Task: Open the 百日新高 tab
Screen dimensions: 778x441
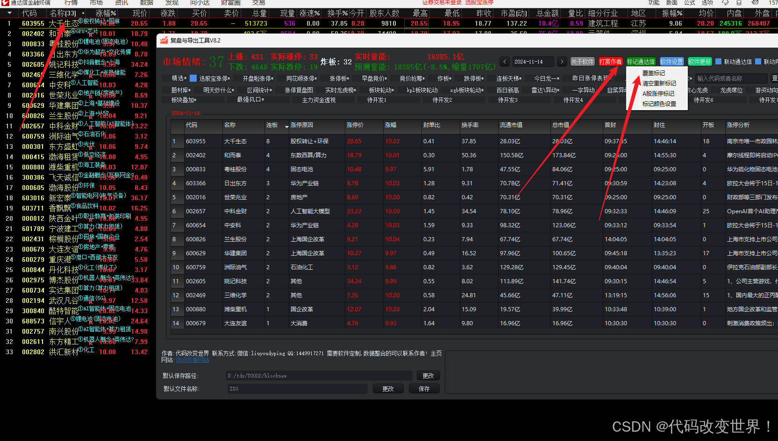Action: pyautogui.click(x=507, y=90)
